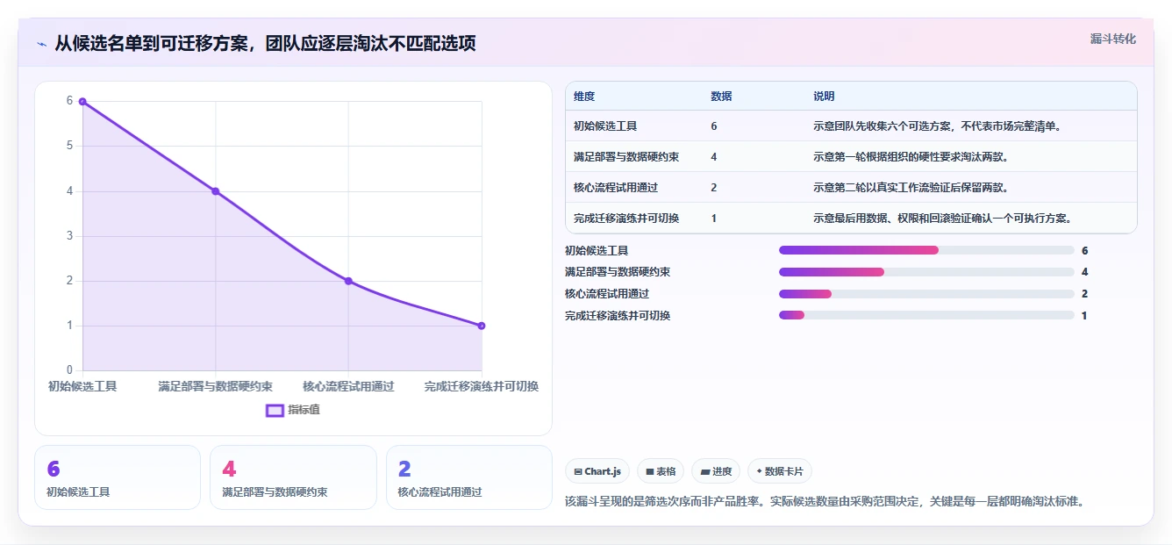Click the description 示意团队先收集六个可选方案

[937, 126]
